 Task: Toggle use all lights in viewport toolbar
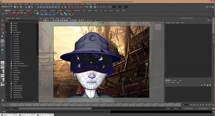(x=80, y=20)
